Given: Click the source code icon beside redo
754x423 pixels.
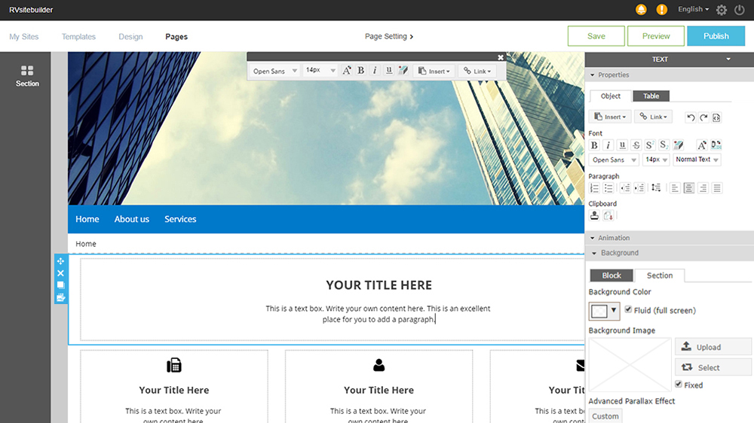Looking at the screenshot, I should pos(716,117).
